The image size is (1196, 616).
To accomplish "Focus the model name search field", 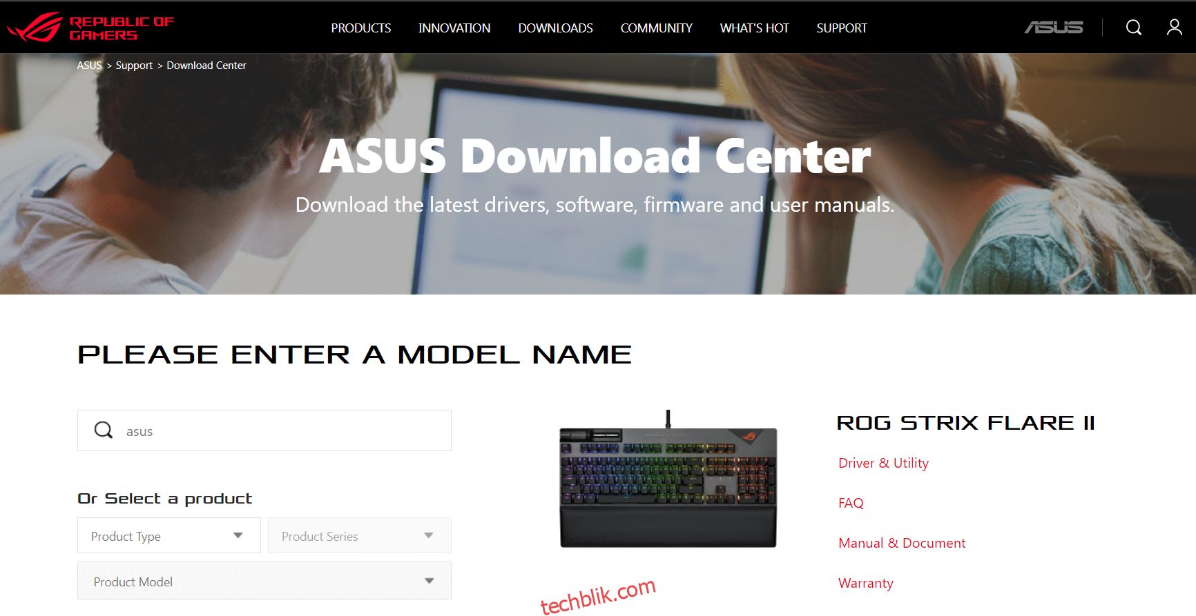I will tap(264, 430).
